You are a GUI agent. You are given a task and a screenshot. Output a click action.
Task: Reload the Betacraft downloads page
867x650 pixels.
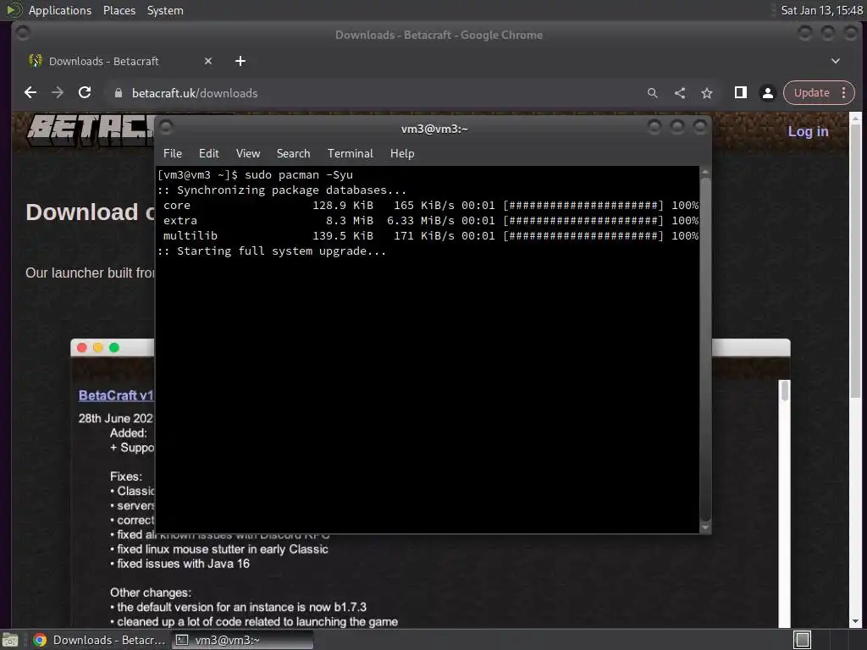click(x=85, y=93)
